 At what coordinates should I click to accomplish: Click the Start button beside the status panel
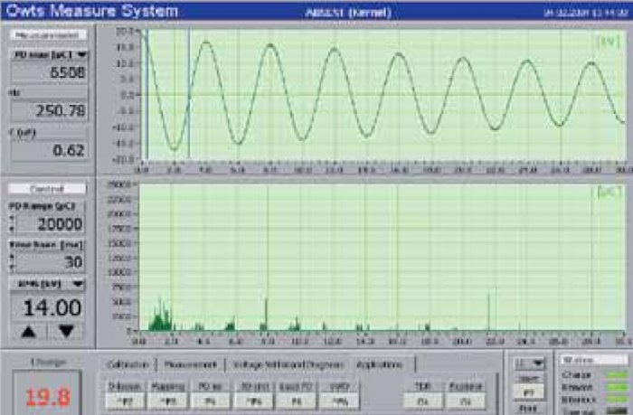(x=529, y=379)
